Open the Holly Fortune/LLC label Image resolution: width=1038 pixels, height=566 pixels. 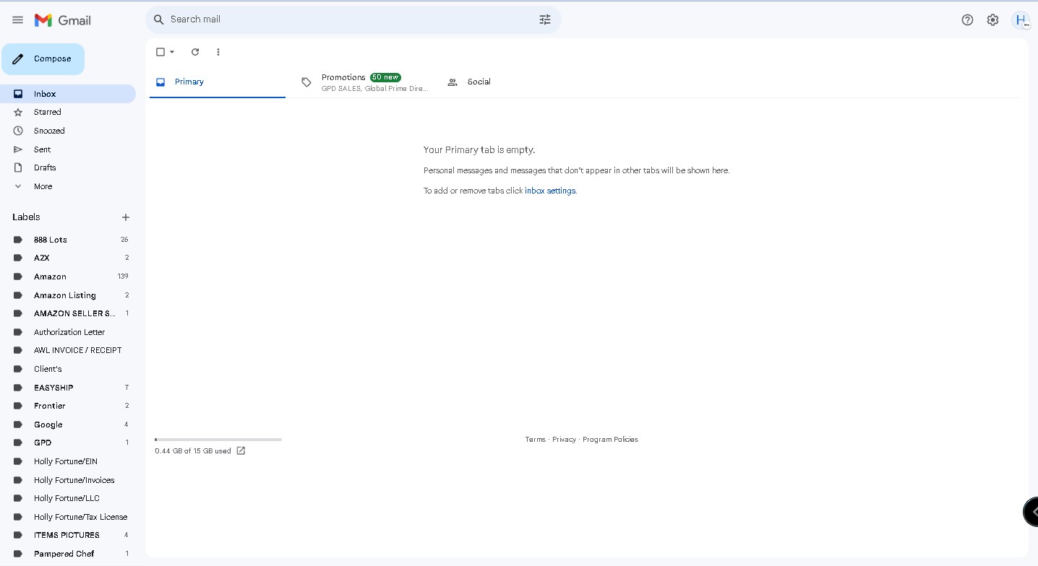(68, 498)
